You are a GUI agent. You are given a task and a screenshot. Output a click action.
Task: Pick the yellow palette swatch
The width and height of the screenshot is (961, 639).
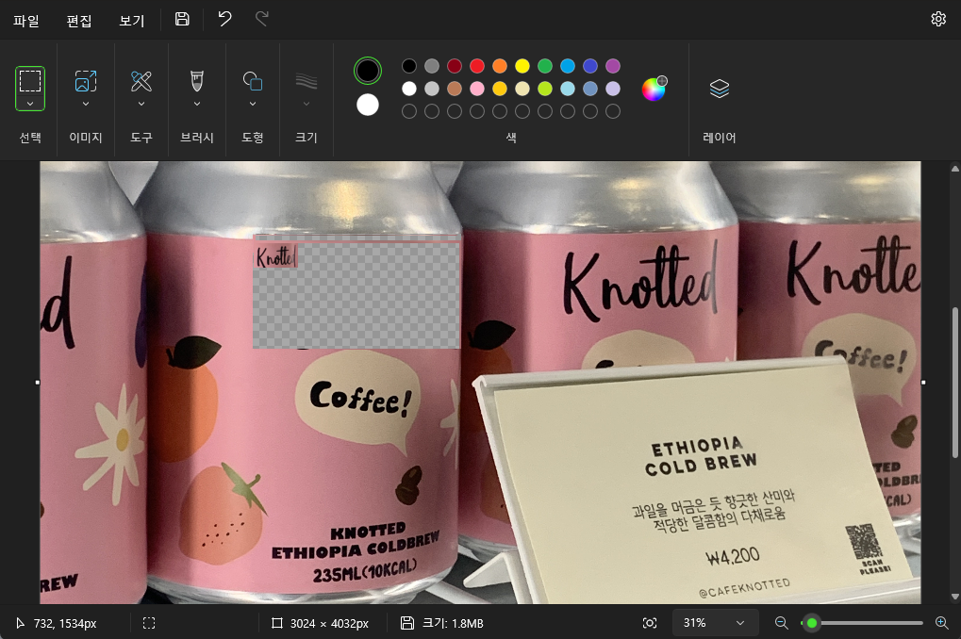[x=522, y=66]
